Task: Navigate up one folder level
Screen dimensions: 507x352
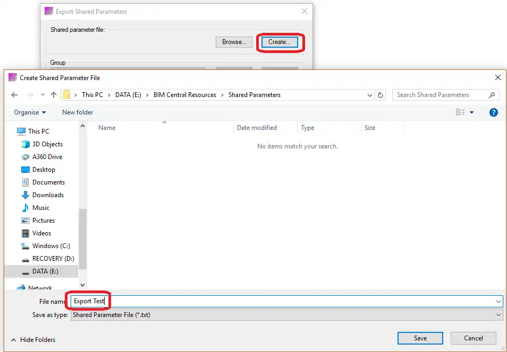Action: point(55,95)
